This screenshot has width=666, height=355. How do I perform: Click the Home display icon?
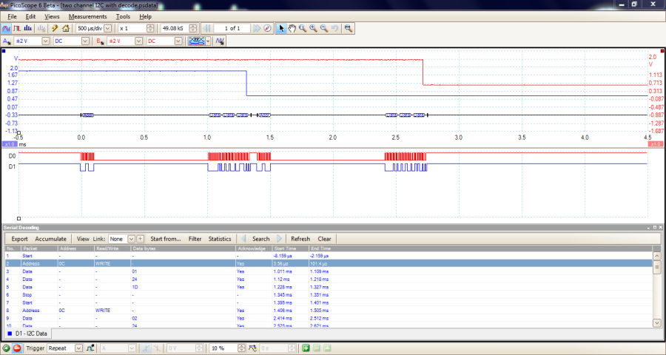66,28
